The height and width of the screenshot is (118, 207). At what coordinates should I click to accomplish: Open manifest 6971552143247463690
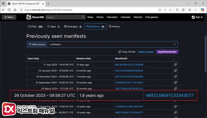(x=129, y=77)
